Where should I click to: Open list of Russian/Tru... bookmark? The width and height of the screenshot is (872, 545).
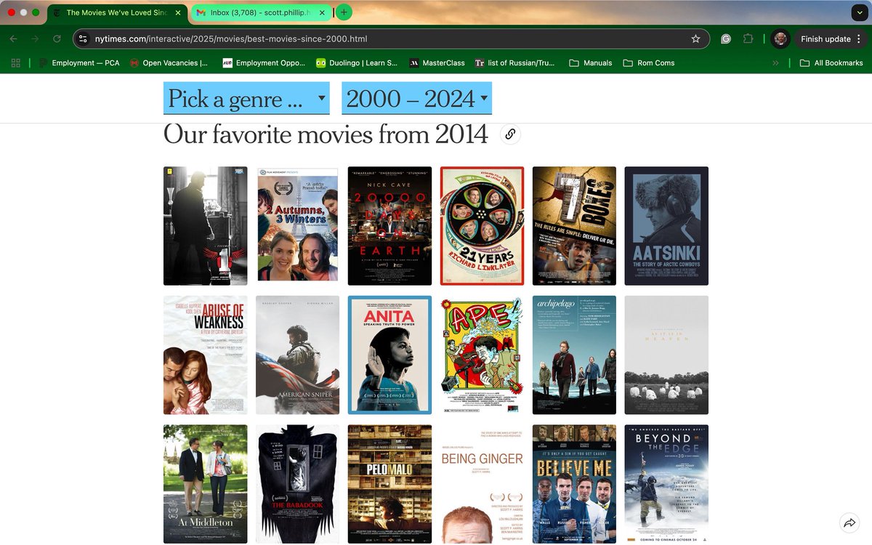click(x=515, y=63)
